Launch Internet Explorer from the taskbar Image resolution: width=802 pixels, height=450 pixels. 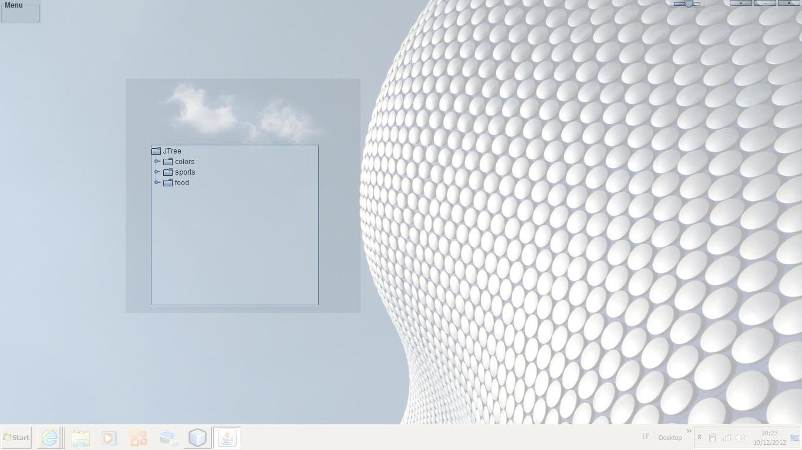[49, 438]
